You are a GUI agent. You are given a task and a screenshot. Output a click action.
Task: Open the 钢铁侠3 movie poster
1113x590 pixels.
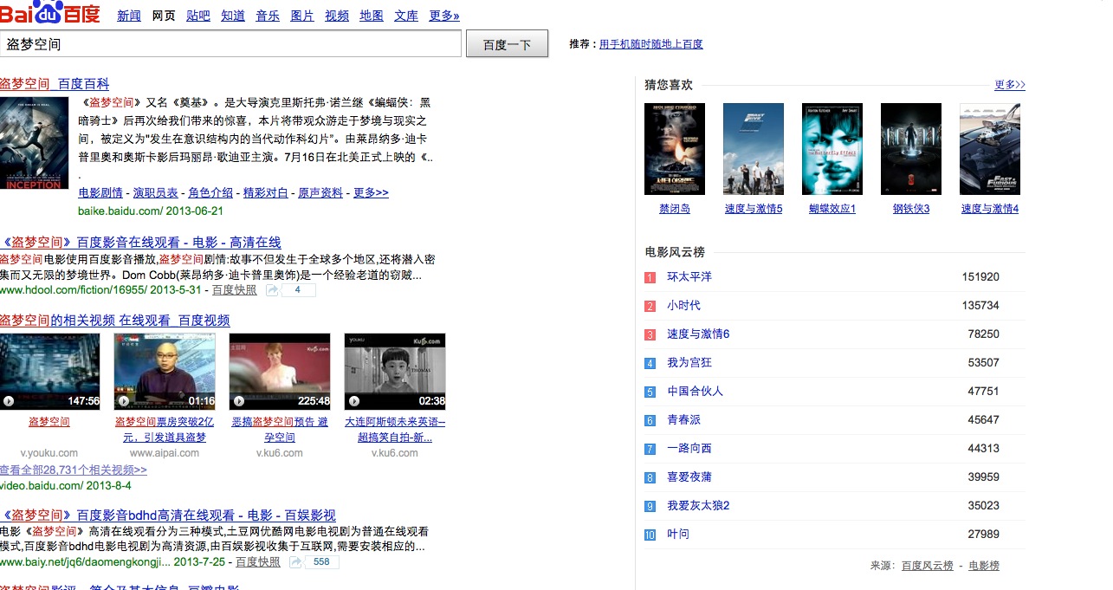tap(911, 149)
